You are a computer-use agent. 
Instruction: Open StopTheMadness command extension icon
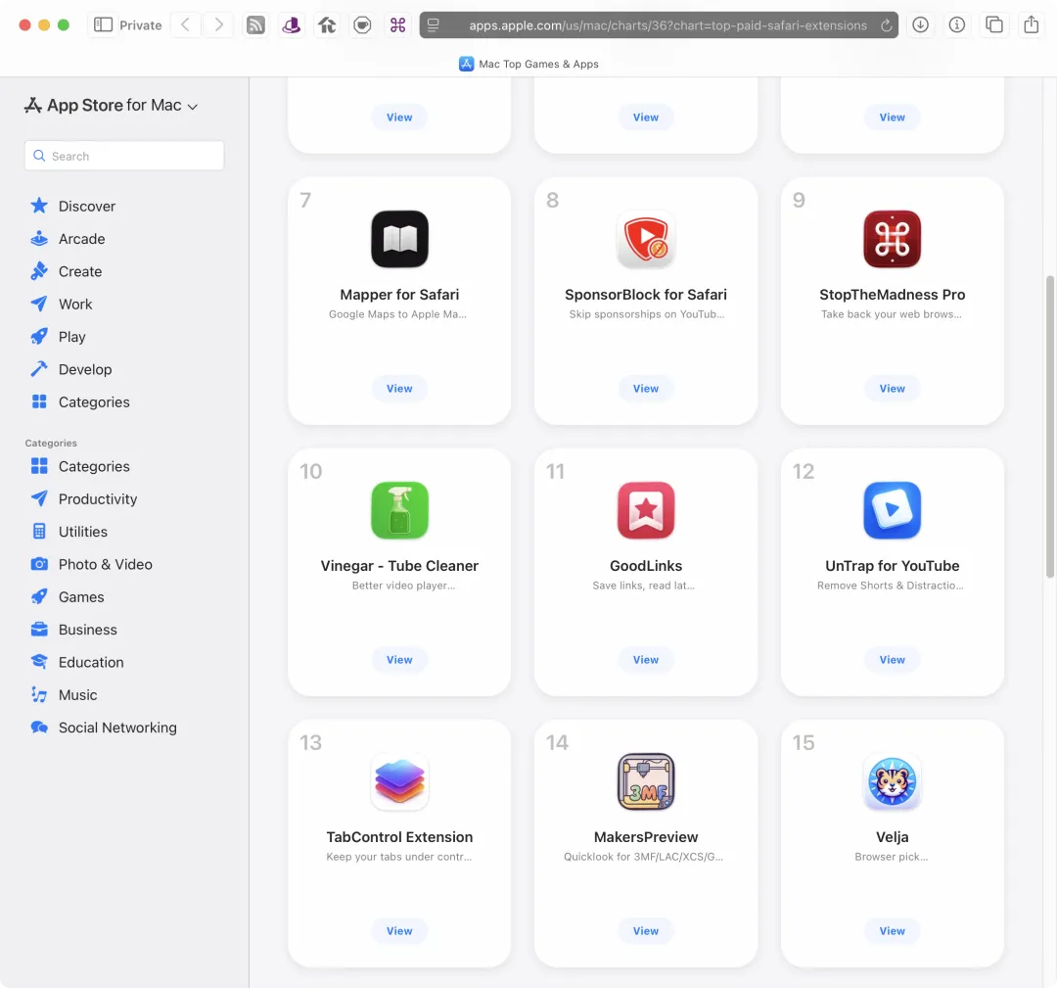397,25
